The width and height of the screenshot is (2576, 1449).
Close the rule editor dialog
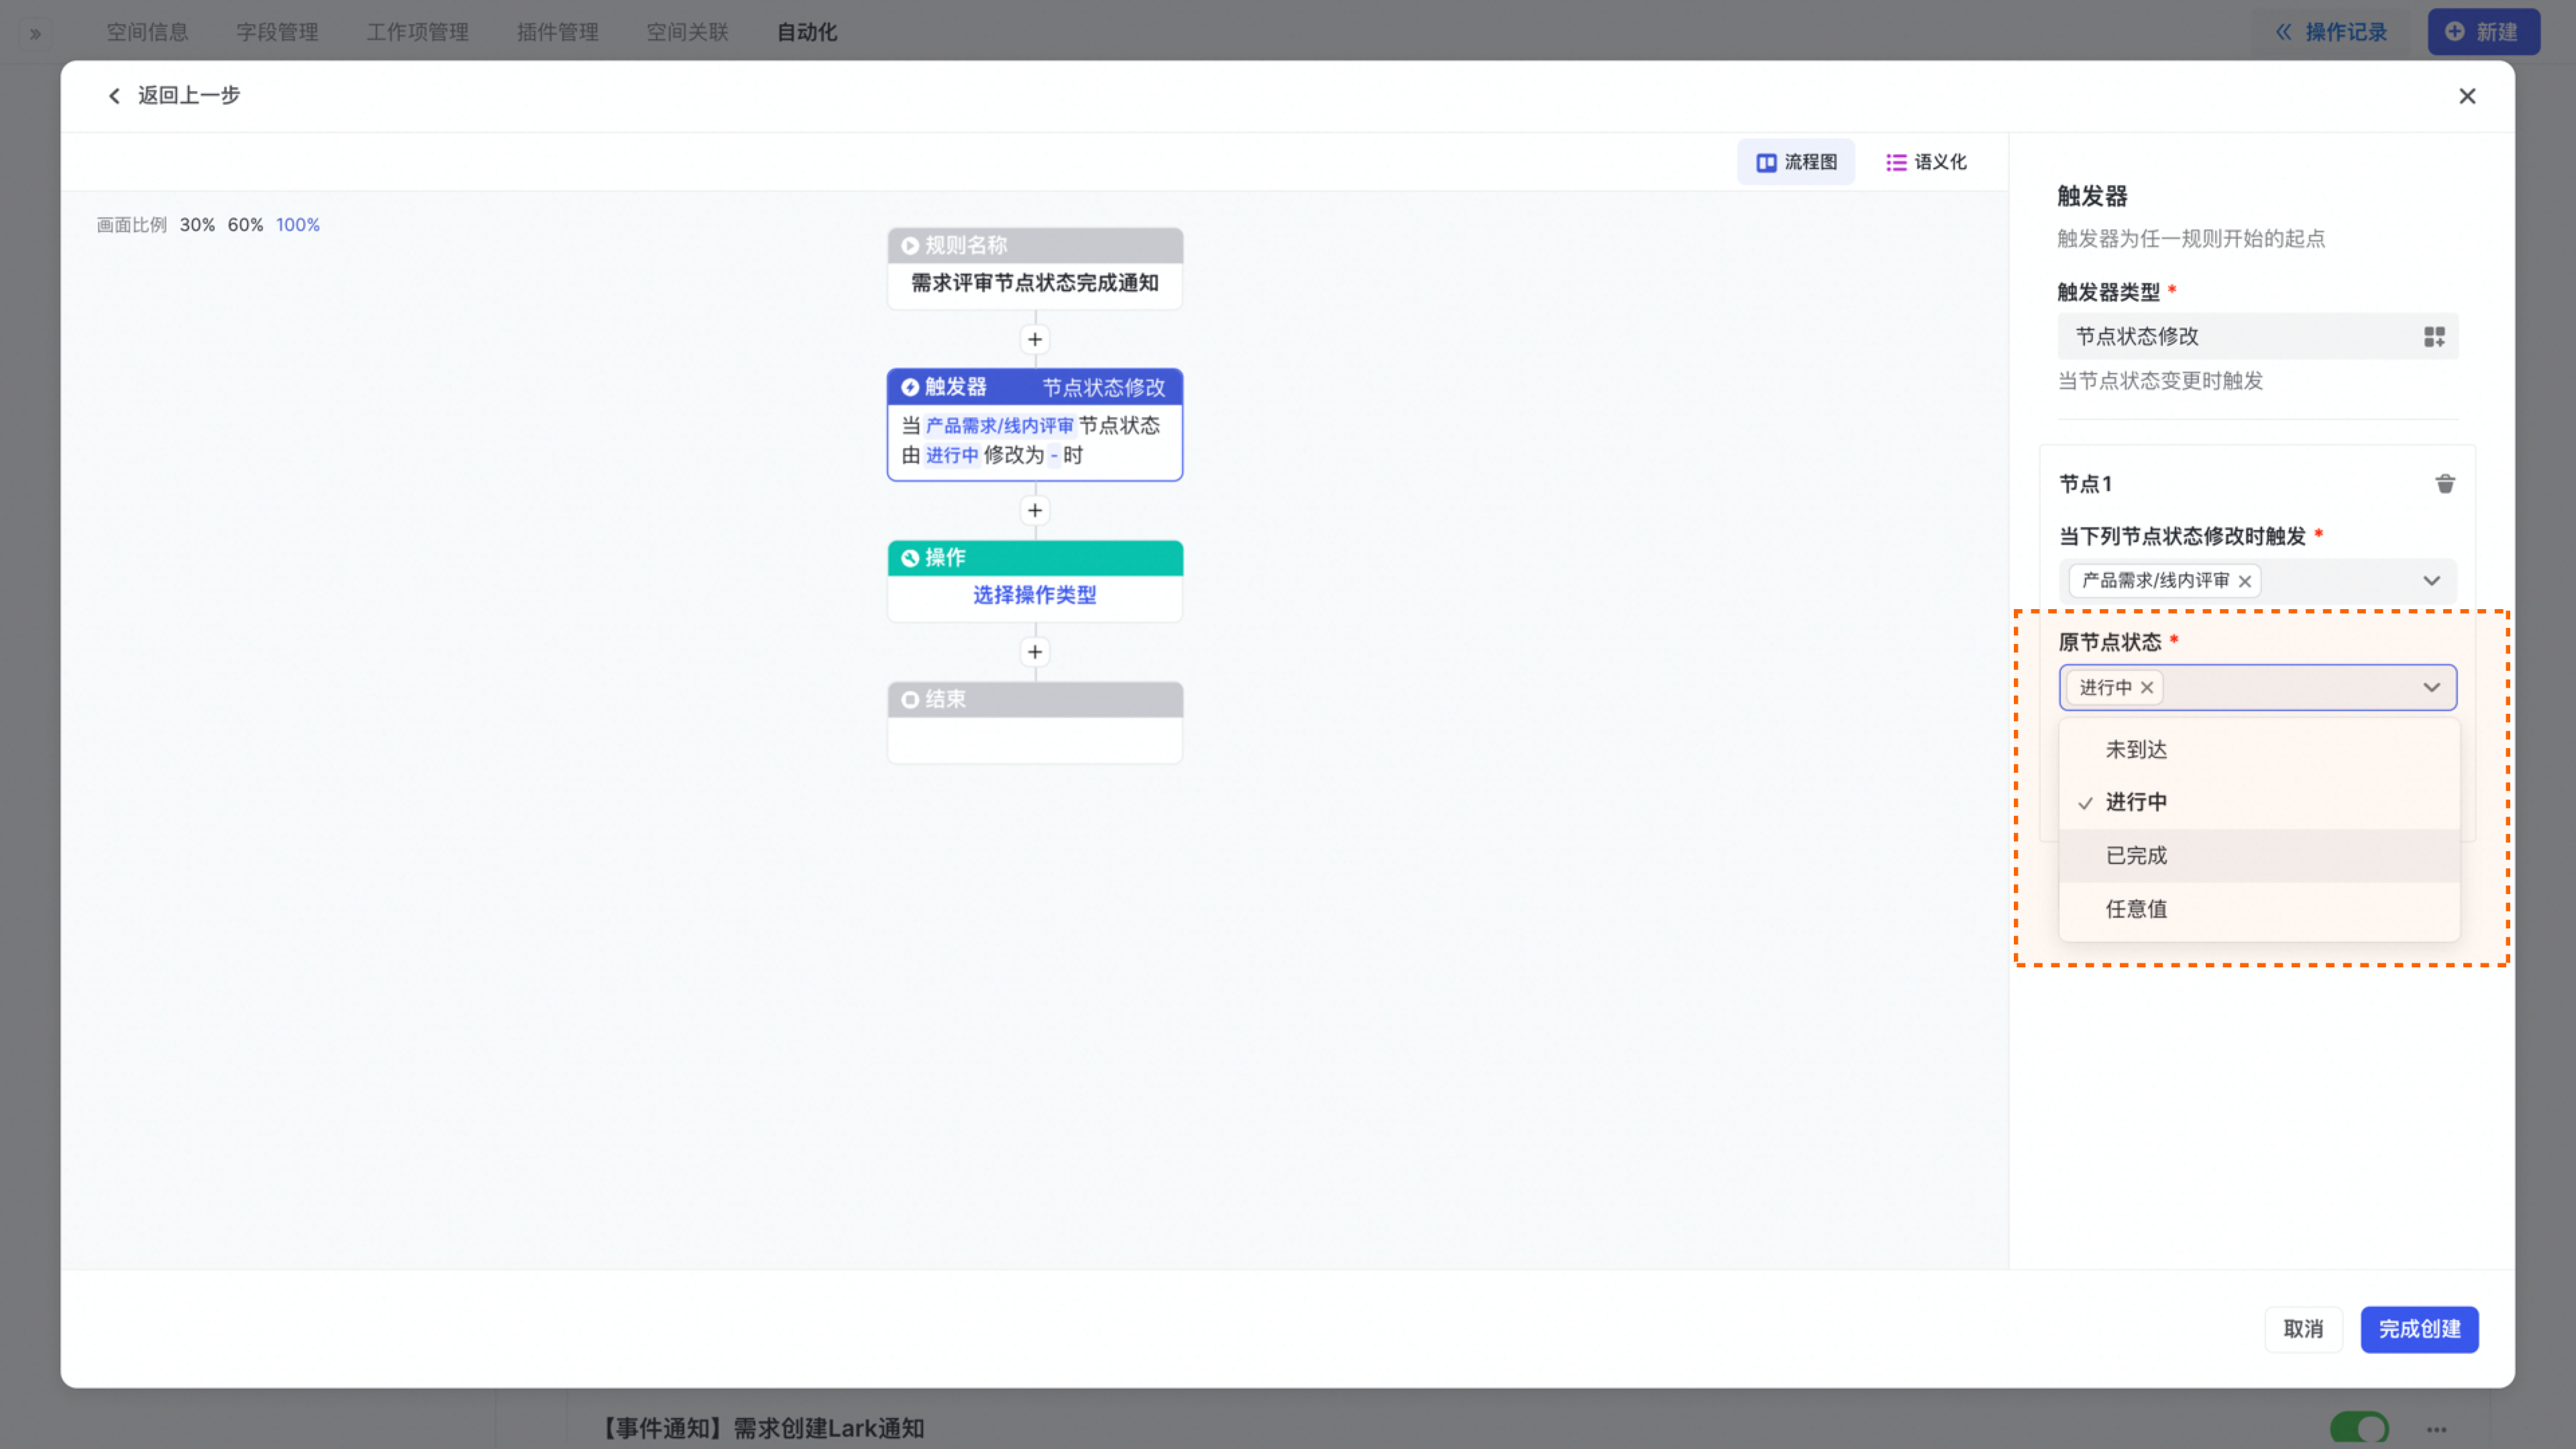tap(2467, 96)
